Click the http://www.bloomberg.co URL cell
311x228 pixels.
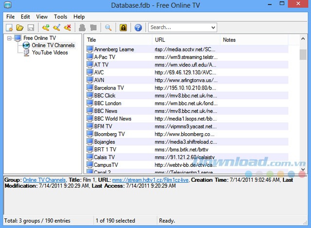point(185,134)
